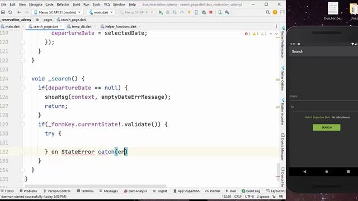Click the Profile gauge icon in toolbar

(x=182, y=12)
